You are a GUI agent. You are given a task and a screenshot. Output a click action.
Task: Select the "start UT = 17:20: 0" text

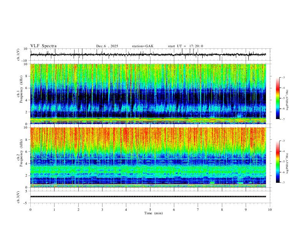pos(185,46)
